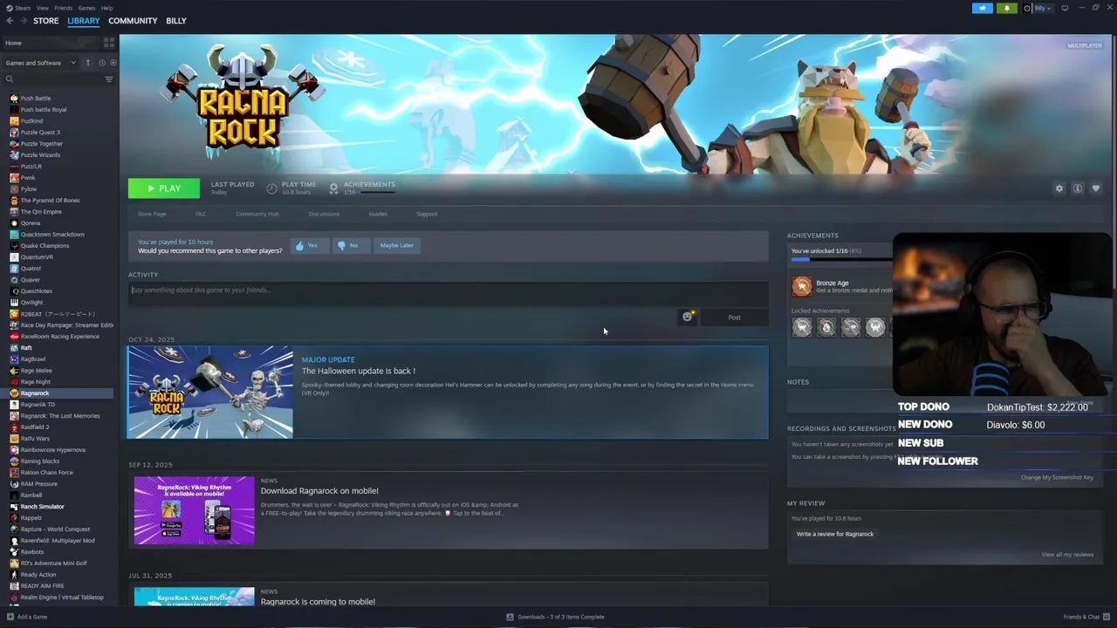Click the forward navigation arrow
1117x628 pixels.
pos(23,21)
